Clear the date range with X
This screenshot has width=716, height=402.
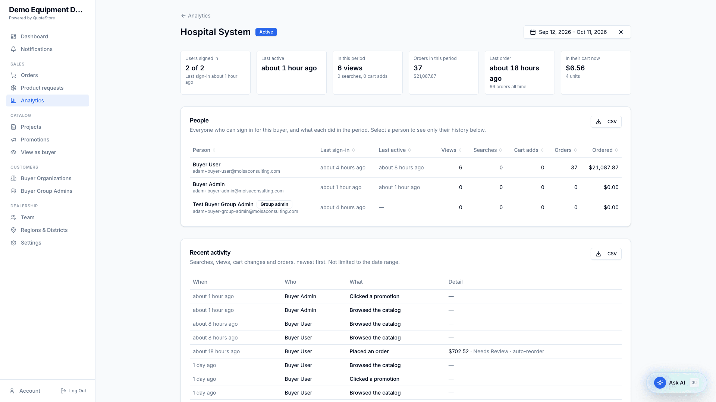(621, 32)
